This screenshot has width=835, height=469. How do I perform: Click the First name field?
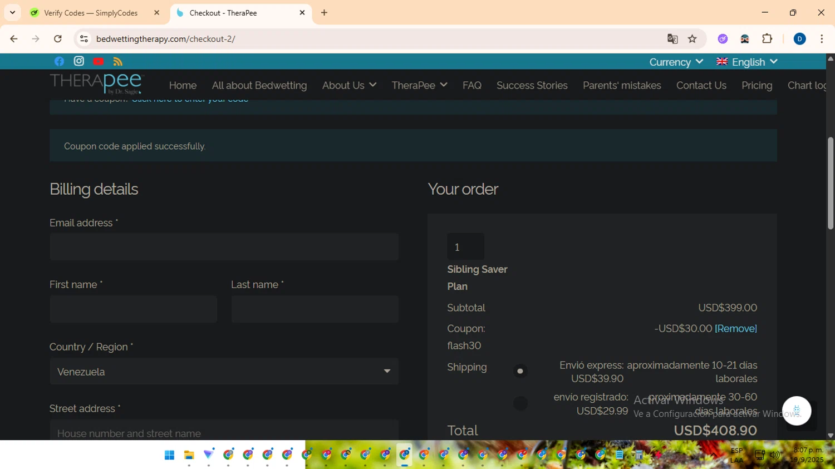click(x=133, y=309)
